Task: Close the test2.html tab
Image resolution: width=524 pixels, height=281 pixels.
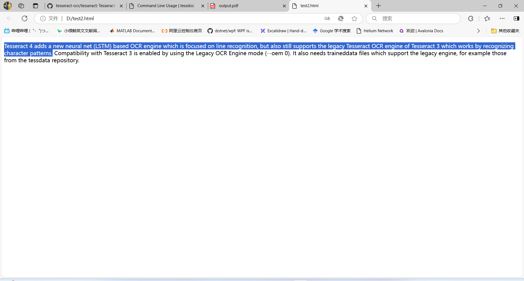Action: click(x=366, y=6)
